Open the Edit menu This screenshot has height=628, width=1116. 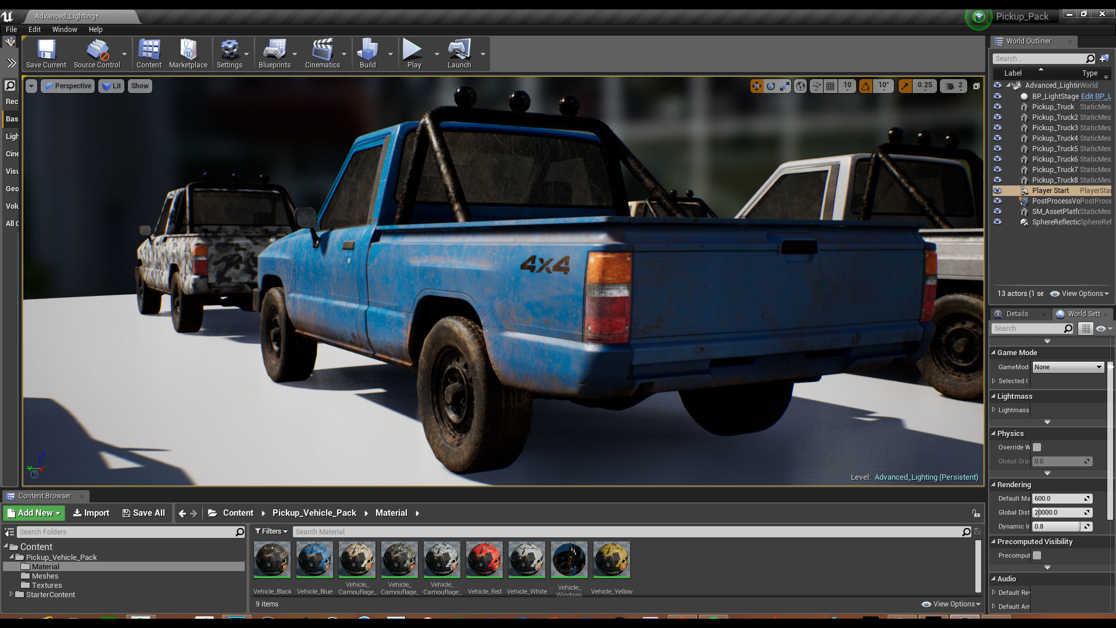pos(34,29)
